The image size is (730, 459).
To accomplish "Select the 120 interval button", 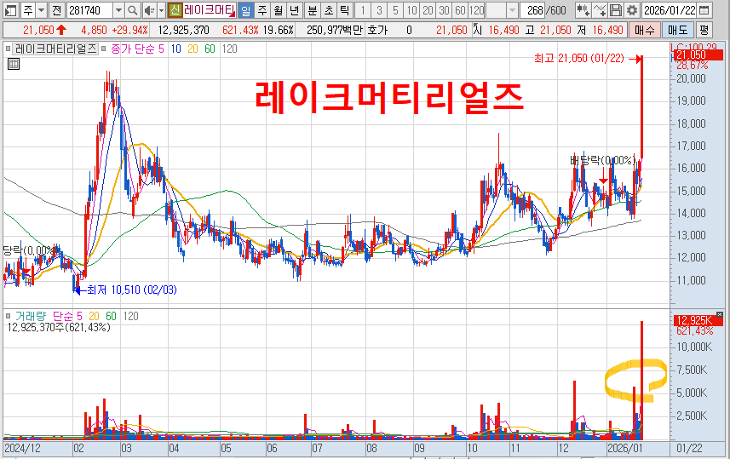I will [476, 9].
